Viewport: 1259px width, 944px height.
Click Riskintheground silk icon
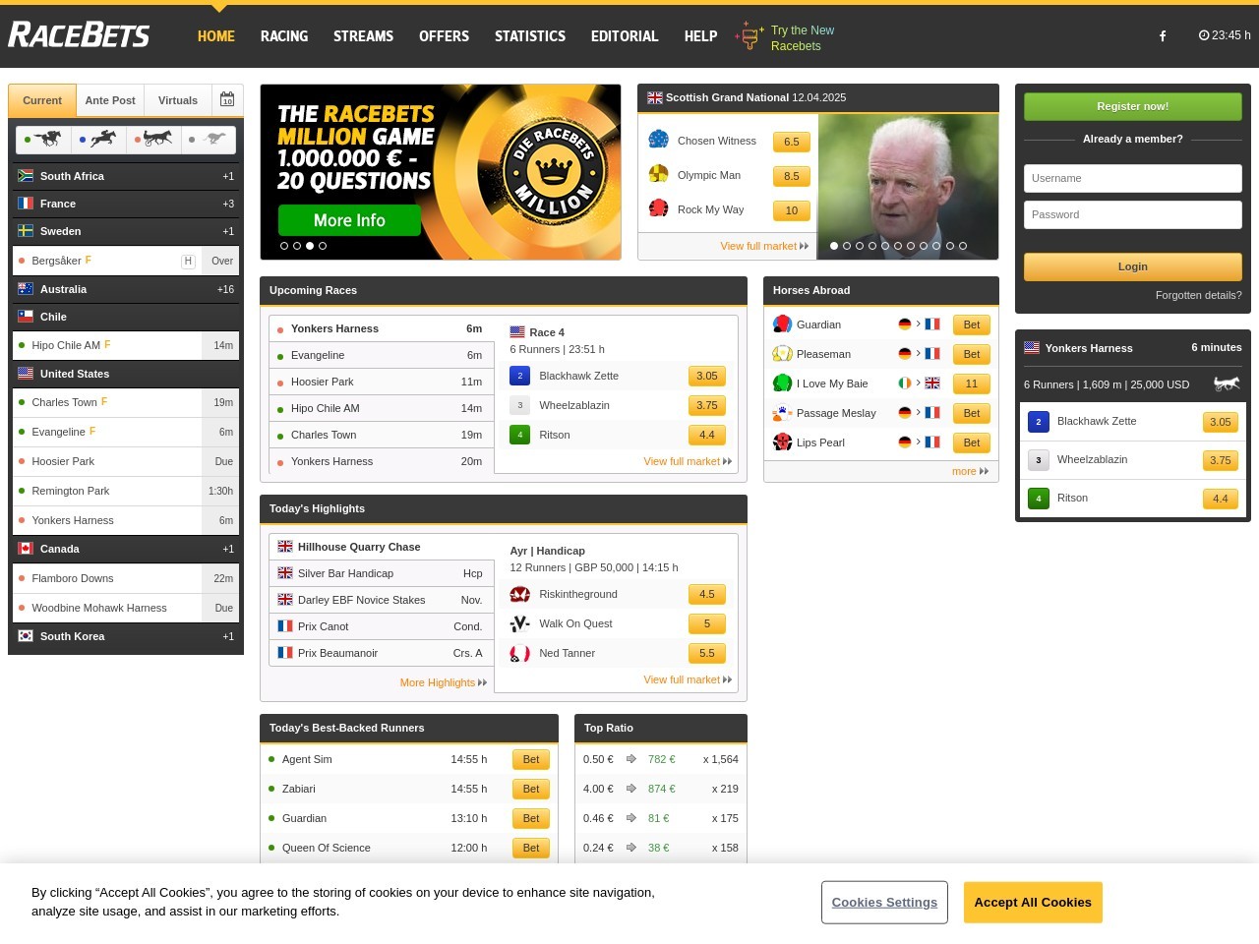point(520,594)
